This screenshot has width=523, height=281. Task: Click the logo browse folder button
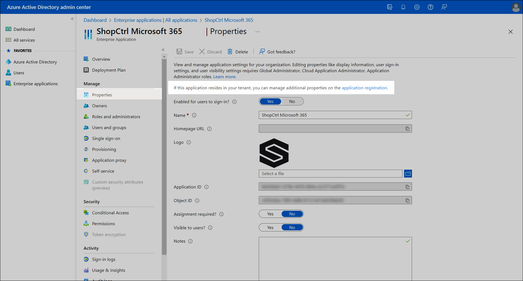pyautogui.click(x=408, y=173)
